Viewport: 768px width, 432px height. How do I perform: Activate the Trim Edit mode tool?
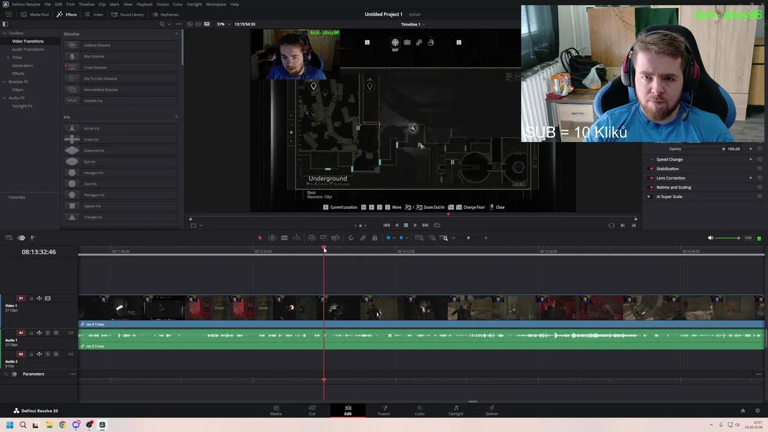coord(272,238)
